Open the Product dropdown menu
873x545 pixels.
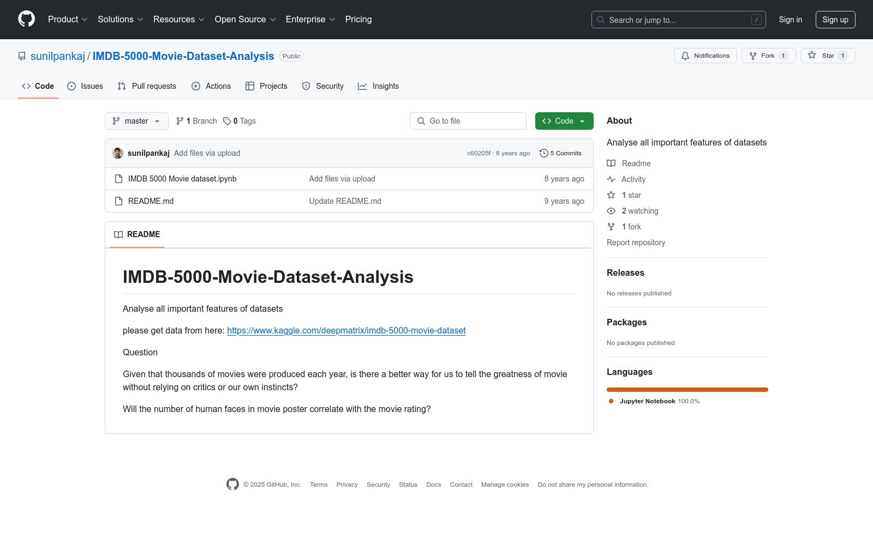pyautogui.click(x=68, y=20)
